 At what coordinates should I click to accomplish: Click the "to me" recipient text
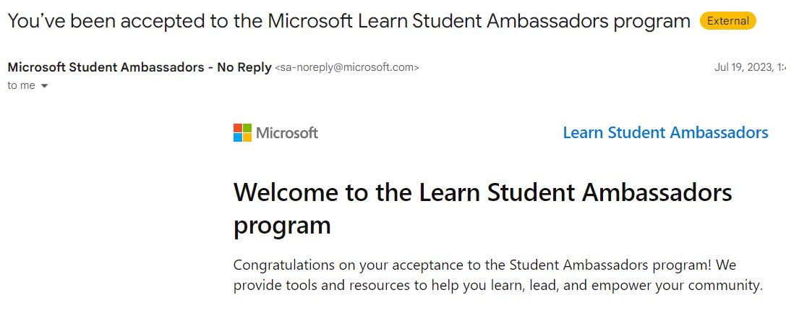[x=21, y=85]
